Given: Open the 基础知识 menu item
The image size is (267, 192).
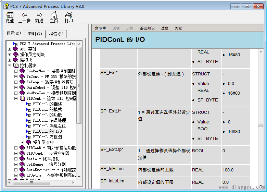Looking at the screenshot, I should 147,28.
